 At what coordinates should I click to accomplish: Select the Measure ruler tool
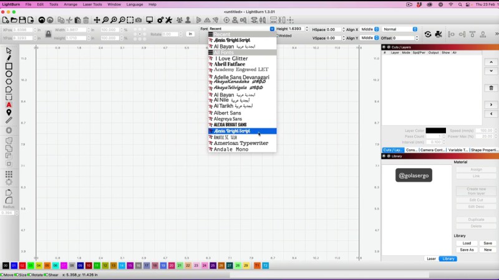(x=9, y=120)
